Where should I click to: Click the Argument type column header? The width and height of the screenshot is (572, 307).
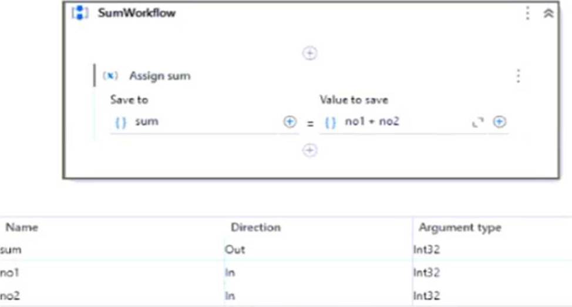click(460, 228)
